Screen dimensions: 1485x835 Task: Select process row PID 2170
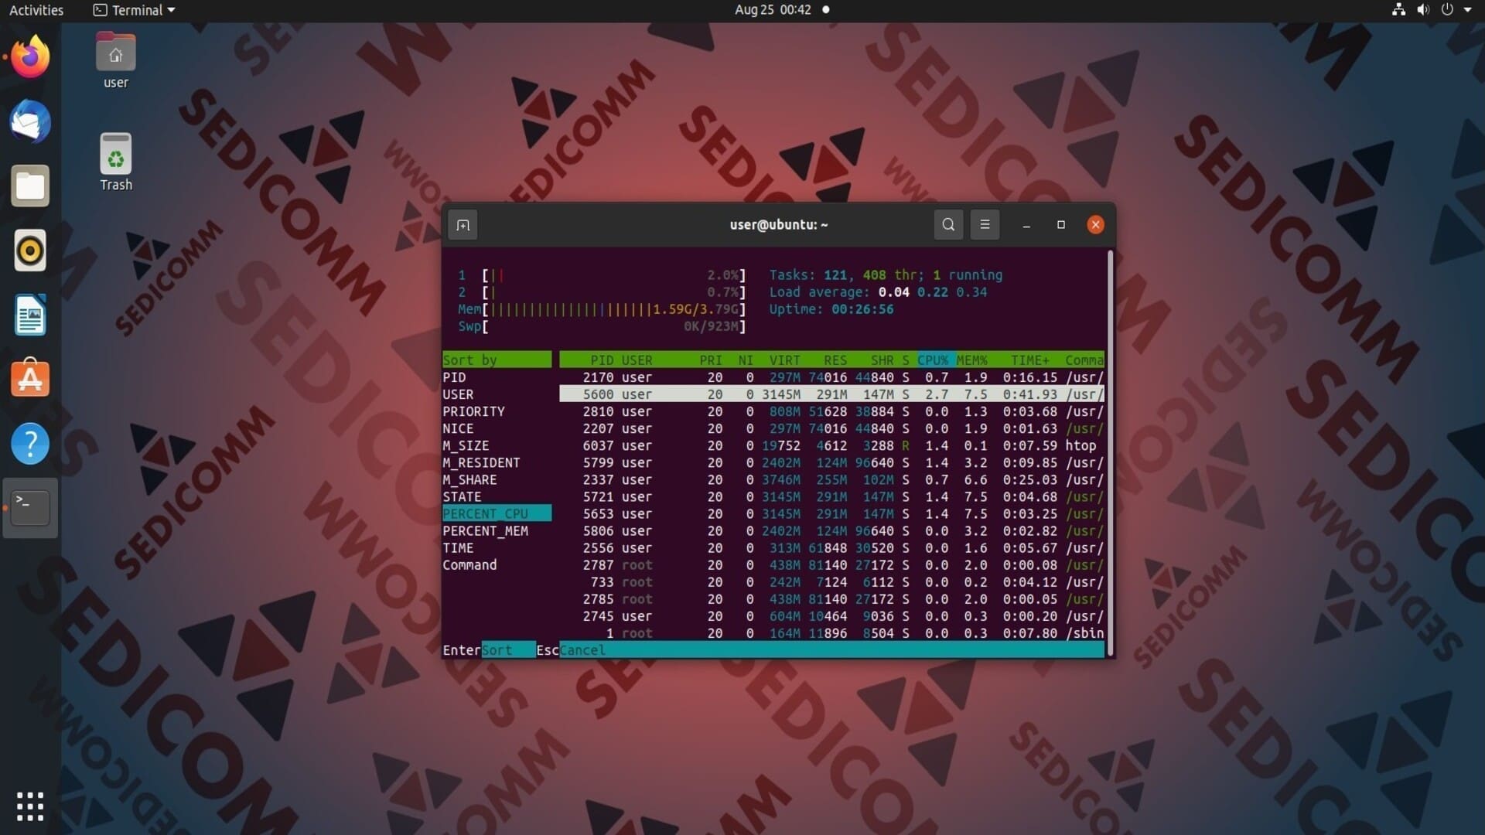(x=831, y=377)
